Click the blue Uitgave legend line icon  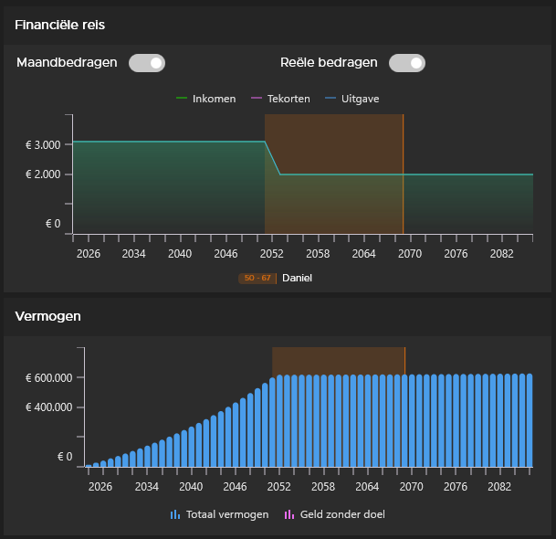coord(330,99)
